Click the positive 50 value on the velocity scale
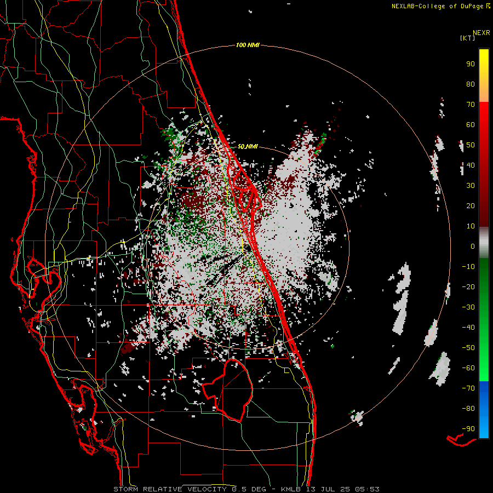This screenshot has height=493, width=493. 471,145
